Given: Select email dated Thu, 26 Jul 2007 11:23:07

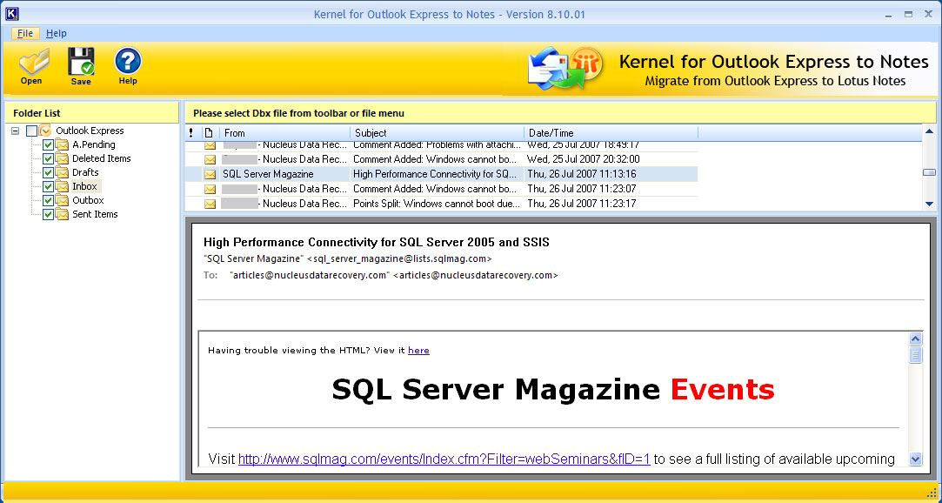Looking at the screenshot, I should point(582,189).
